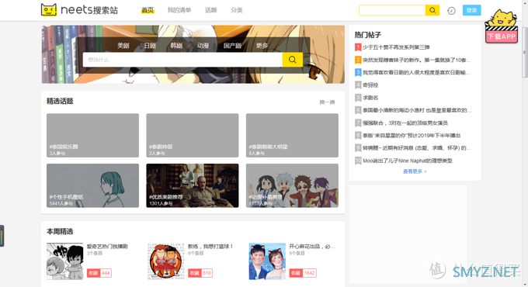Viewport: 528px width, 287px height.
Task: Open the history clock icon
Action: [451, 11]
